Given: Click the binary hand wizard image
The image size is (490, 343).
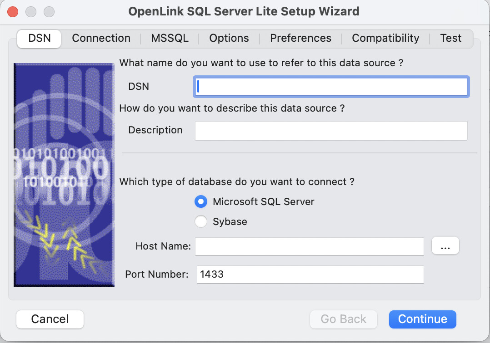Looking at the screenshot, I should coord(64,175).
